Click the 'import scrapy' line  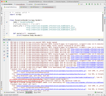tap(15, 15)
